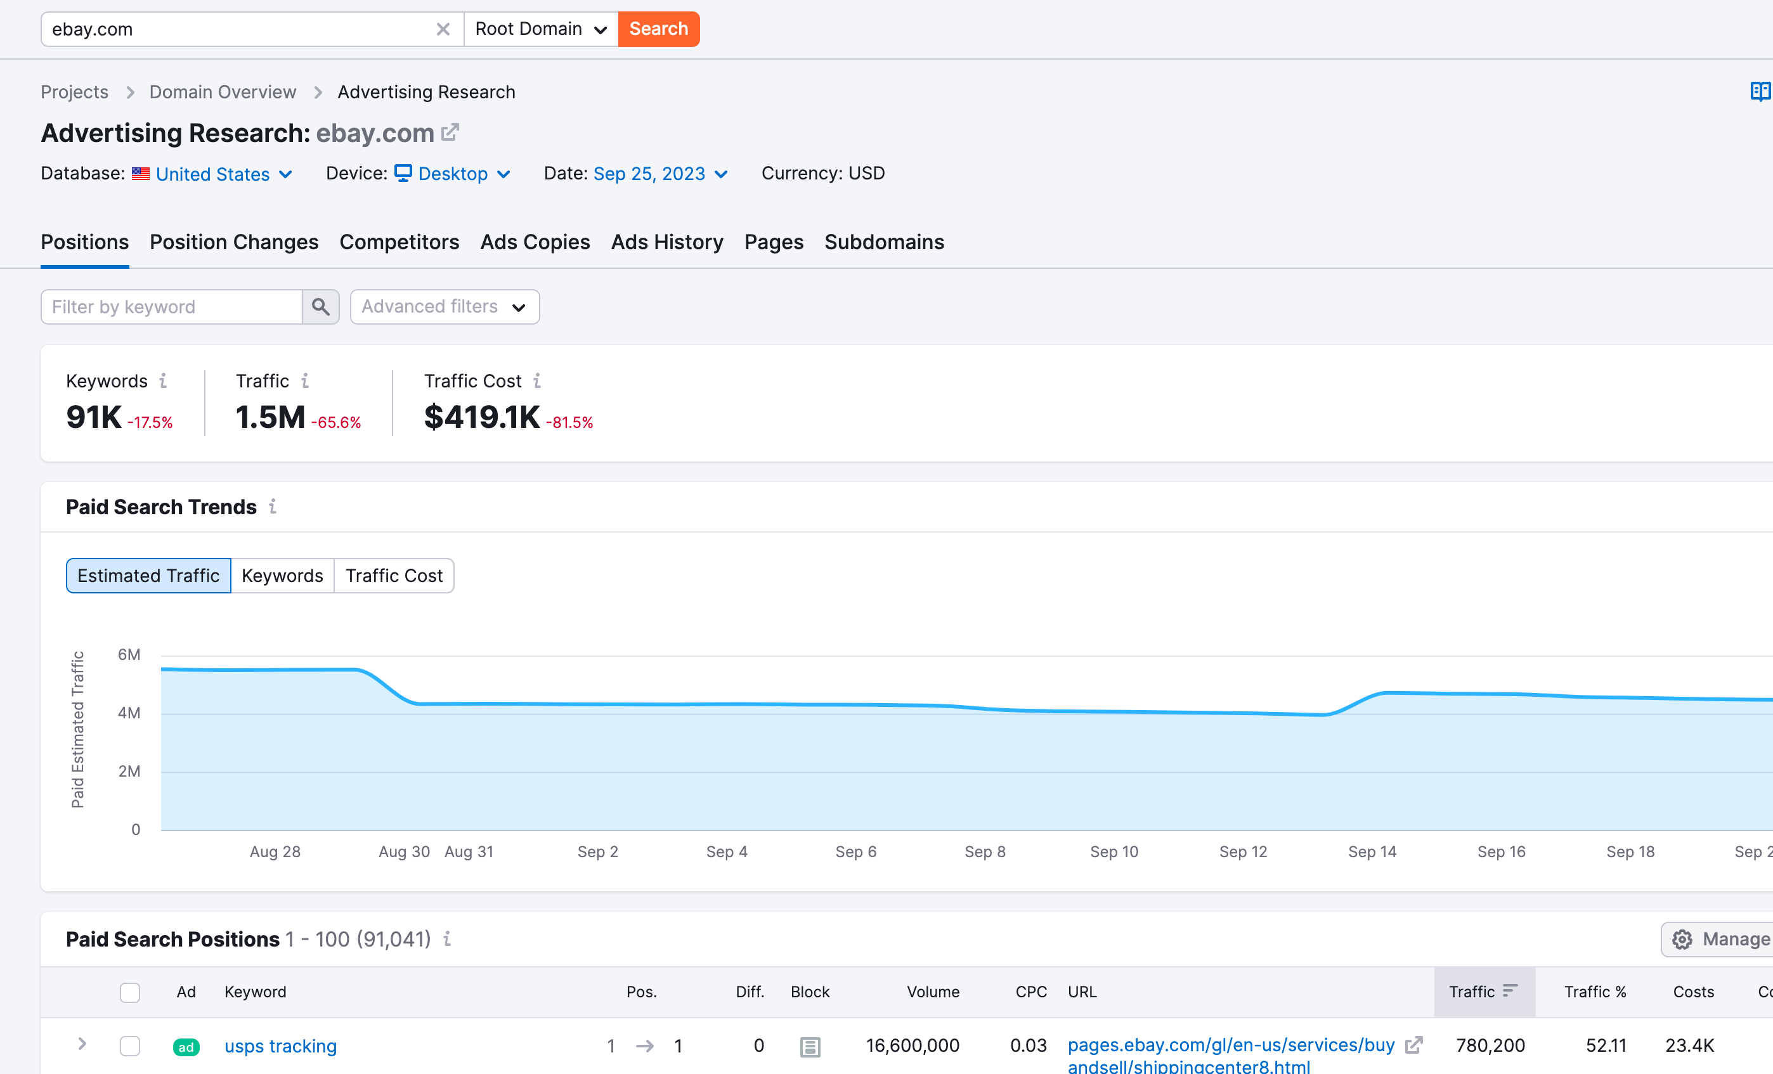
Task: Click the Advertising Research search icon
Action: [x=320, y=307]
